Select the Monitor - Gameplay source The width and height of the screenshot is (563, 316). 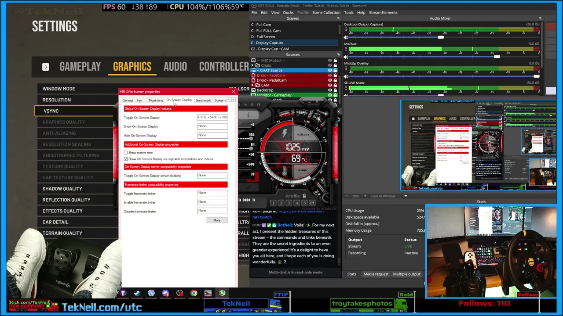coord(294,95)
